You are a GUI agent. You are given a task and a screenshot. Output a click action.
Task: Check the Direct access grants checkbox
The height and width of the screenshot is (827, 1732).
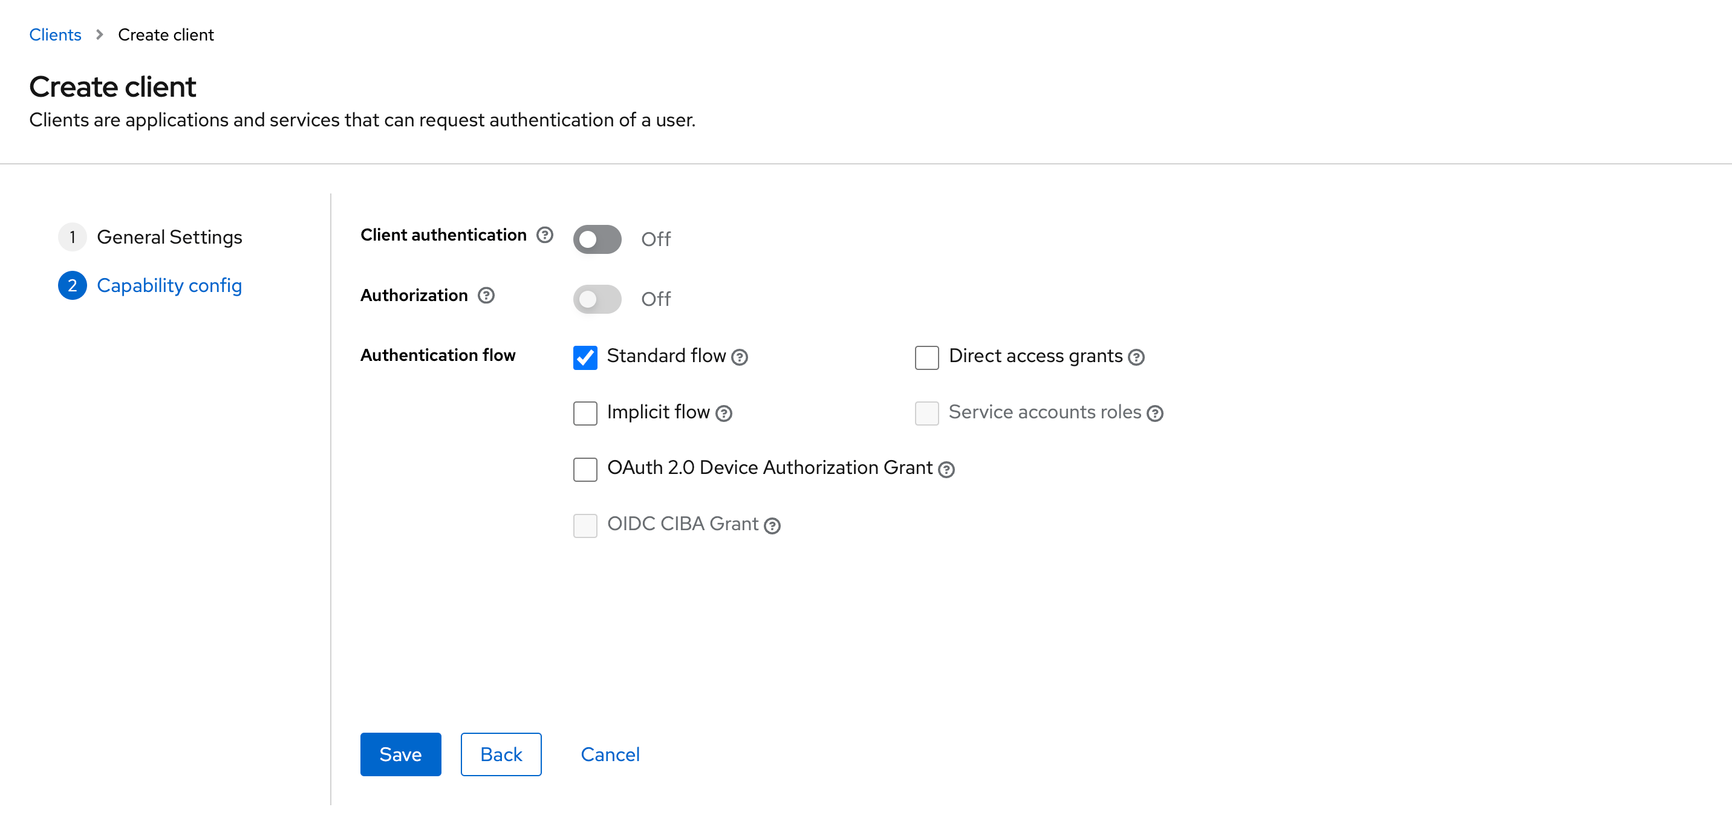point(926,357)
